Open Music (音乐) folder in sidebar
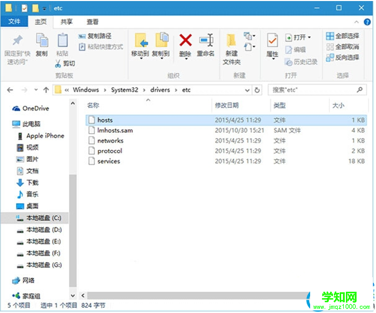 tap(27, 194)
